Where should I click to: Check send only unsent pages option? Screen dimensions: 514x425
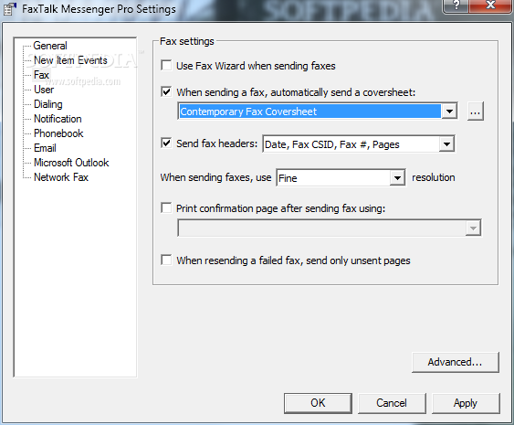[166, 260]
